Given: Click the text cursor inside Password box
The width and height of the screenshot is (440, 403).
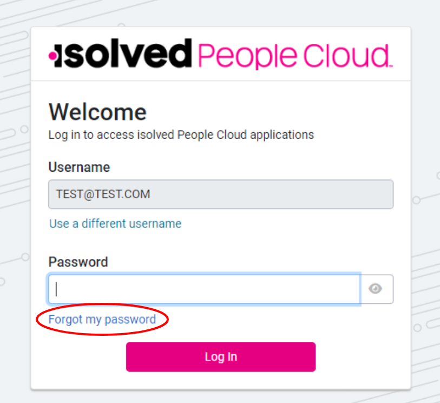Looking at the screenshot, I should click(x=56, y=289).
